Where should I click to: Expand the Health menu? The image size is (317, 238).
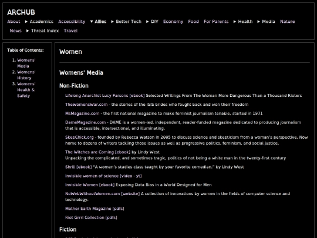[243, 22]
